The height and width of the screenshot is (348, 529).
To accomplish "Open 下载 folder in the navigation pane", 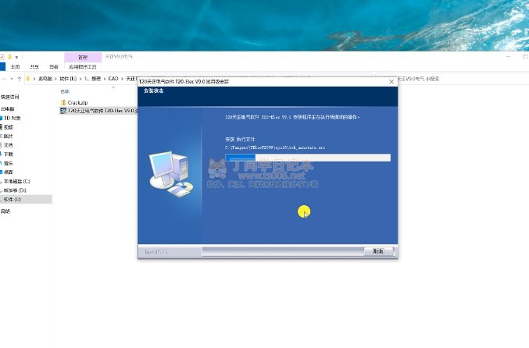I will coord(9,154).
